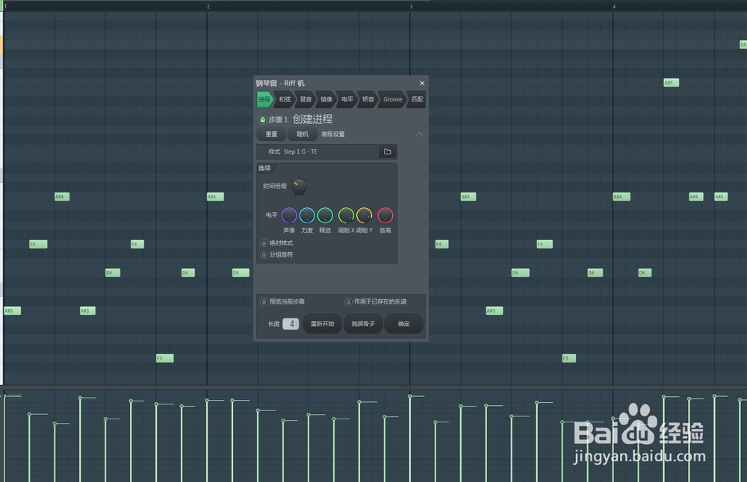Click the 力度 velocity knob
747x482 pixels.
pos(307,215)
